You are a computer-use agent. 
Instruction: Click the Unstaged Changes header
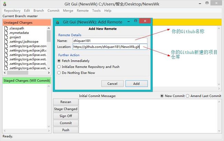(27, 23)
